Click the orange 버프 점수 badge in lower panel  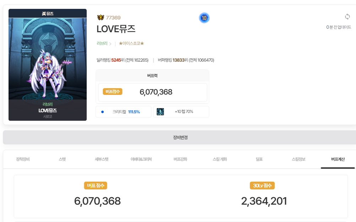pyautogui.click(x=96, y=186)
